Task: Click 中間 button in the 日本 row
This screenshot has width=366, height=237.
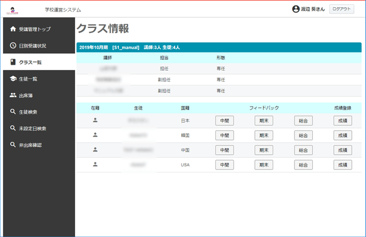Action: [x=224, y=121]
